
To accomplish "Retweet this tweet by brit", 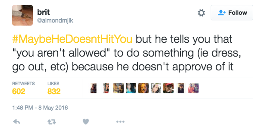I will pyautogui.click(x=51, y=122).
